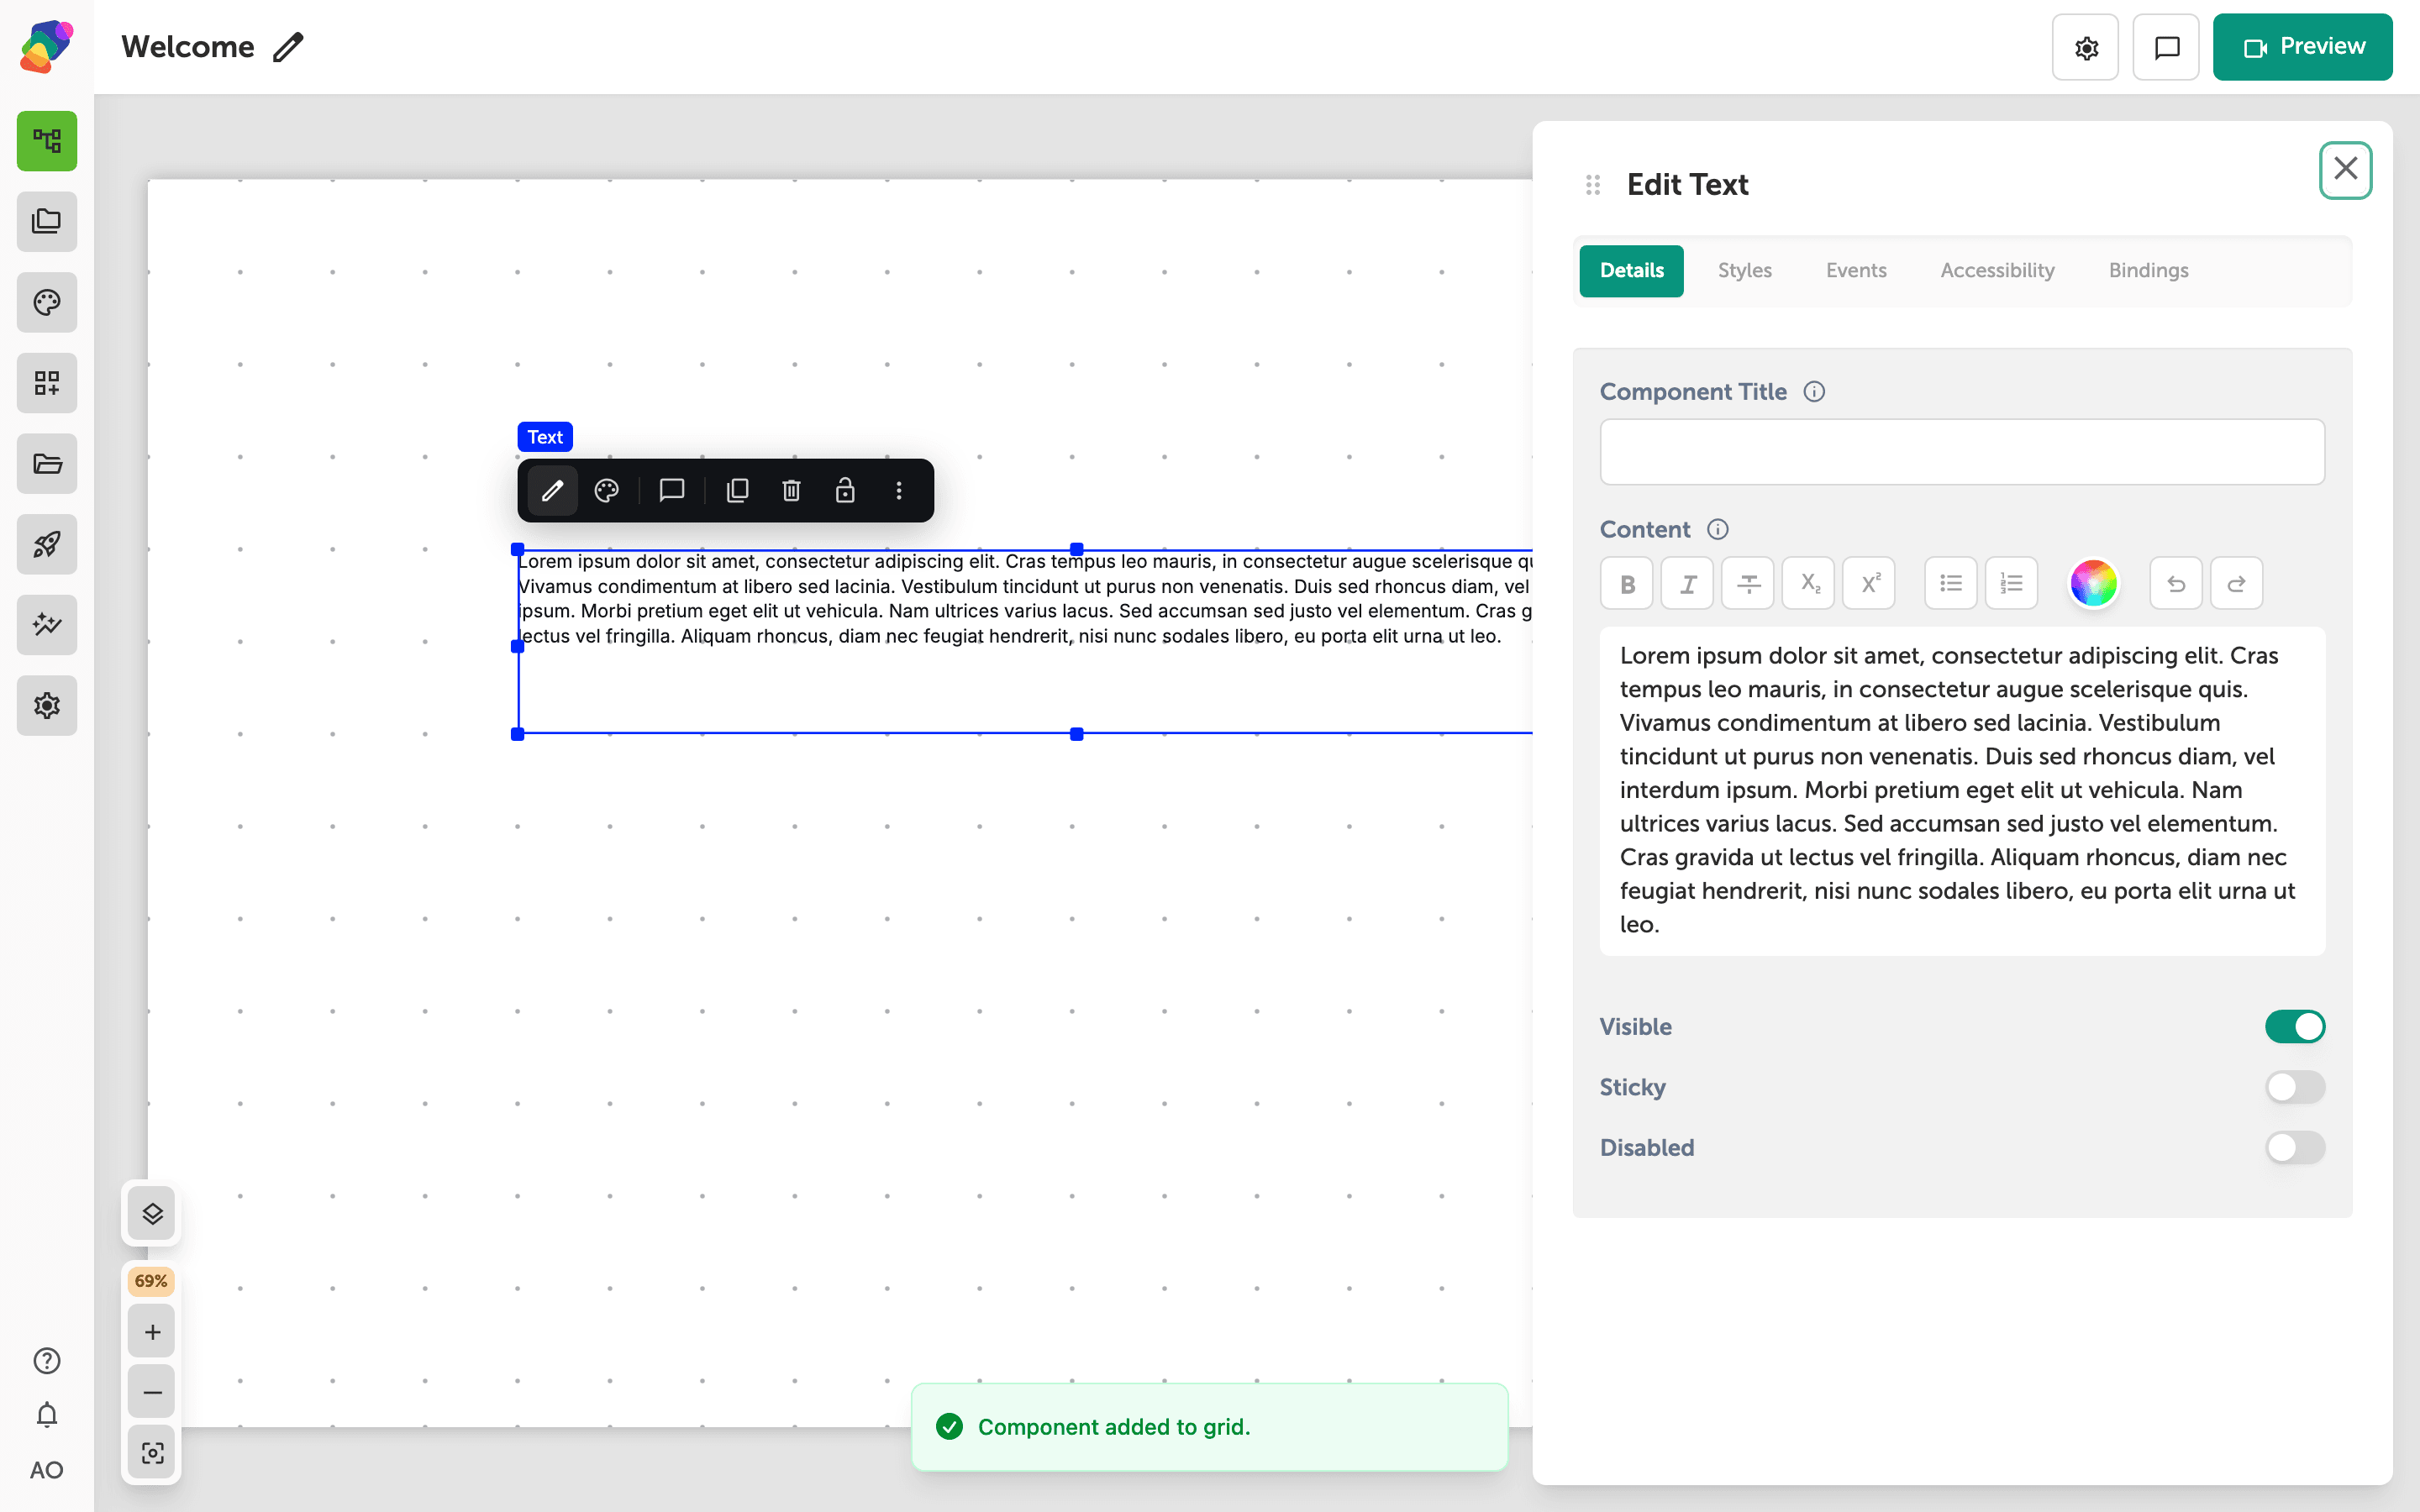This screenshot has height=1512, width=2420.
Task: Switch to the Accessibility tab
Action: coord(1997,270)
